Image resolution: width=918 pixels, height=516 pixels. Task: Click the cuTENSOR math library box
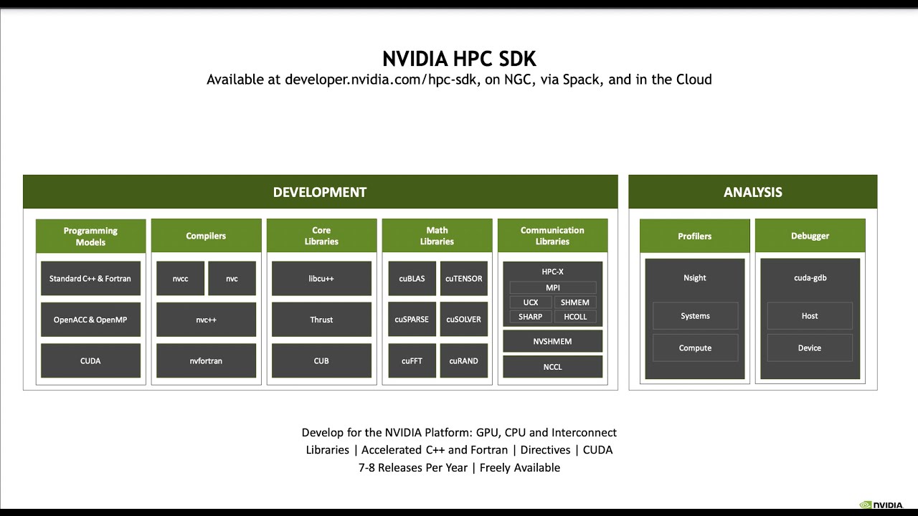(463, 278)
